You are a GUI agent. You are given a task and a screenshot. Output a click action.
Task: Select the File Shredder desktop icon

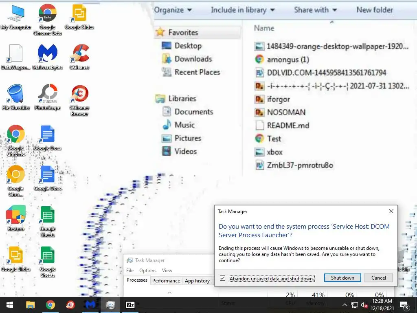(x=16, y=97)
